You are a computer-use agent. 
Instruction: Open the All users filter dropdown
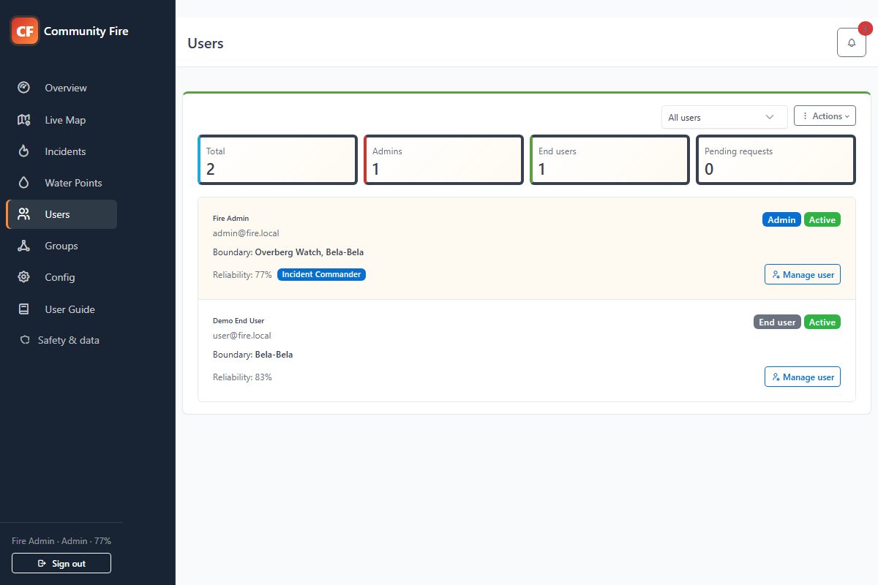click(724, 117)
